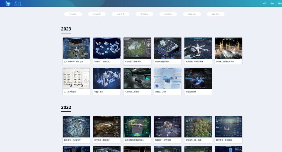Open the 示例 nav menu item
This screenshot has height=152, width=282.
272,3
